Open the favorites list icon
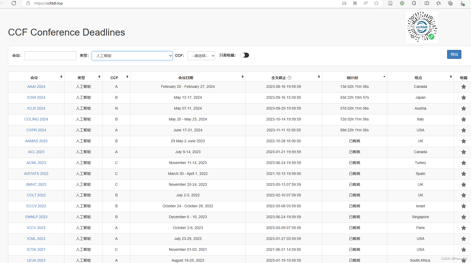471x263 pixels. tap(439, 3)
